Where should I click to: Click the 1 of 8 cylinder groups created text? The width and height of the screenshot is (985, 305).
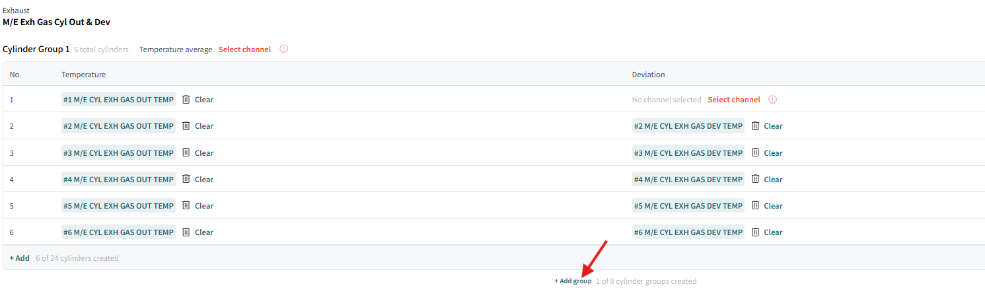click(646, 281)
